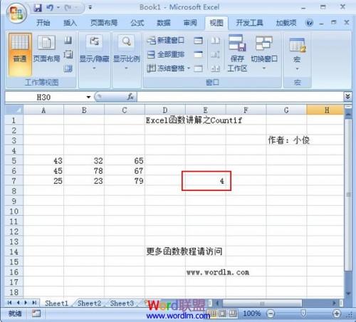
Task: Click the Office button logo
Action: click(x=16, y=13)
